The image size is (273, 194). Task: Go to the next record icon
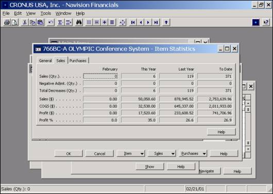148,23
